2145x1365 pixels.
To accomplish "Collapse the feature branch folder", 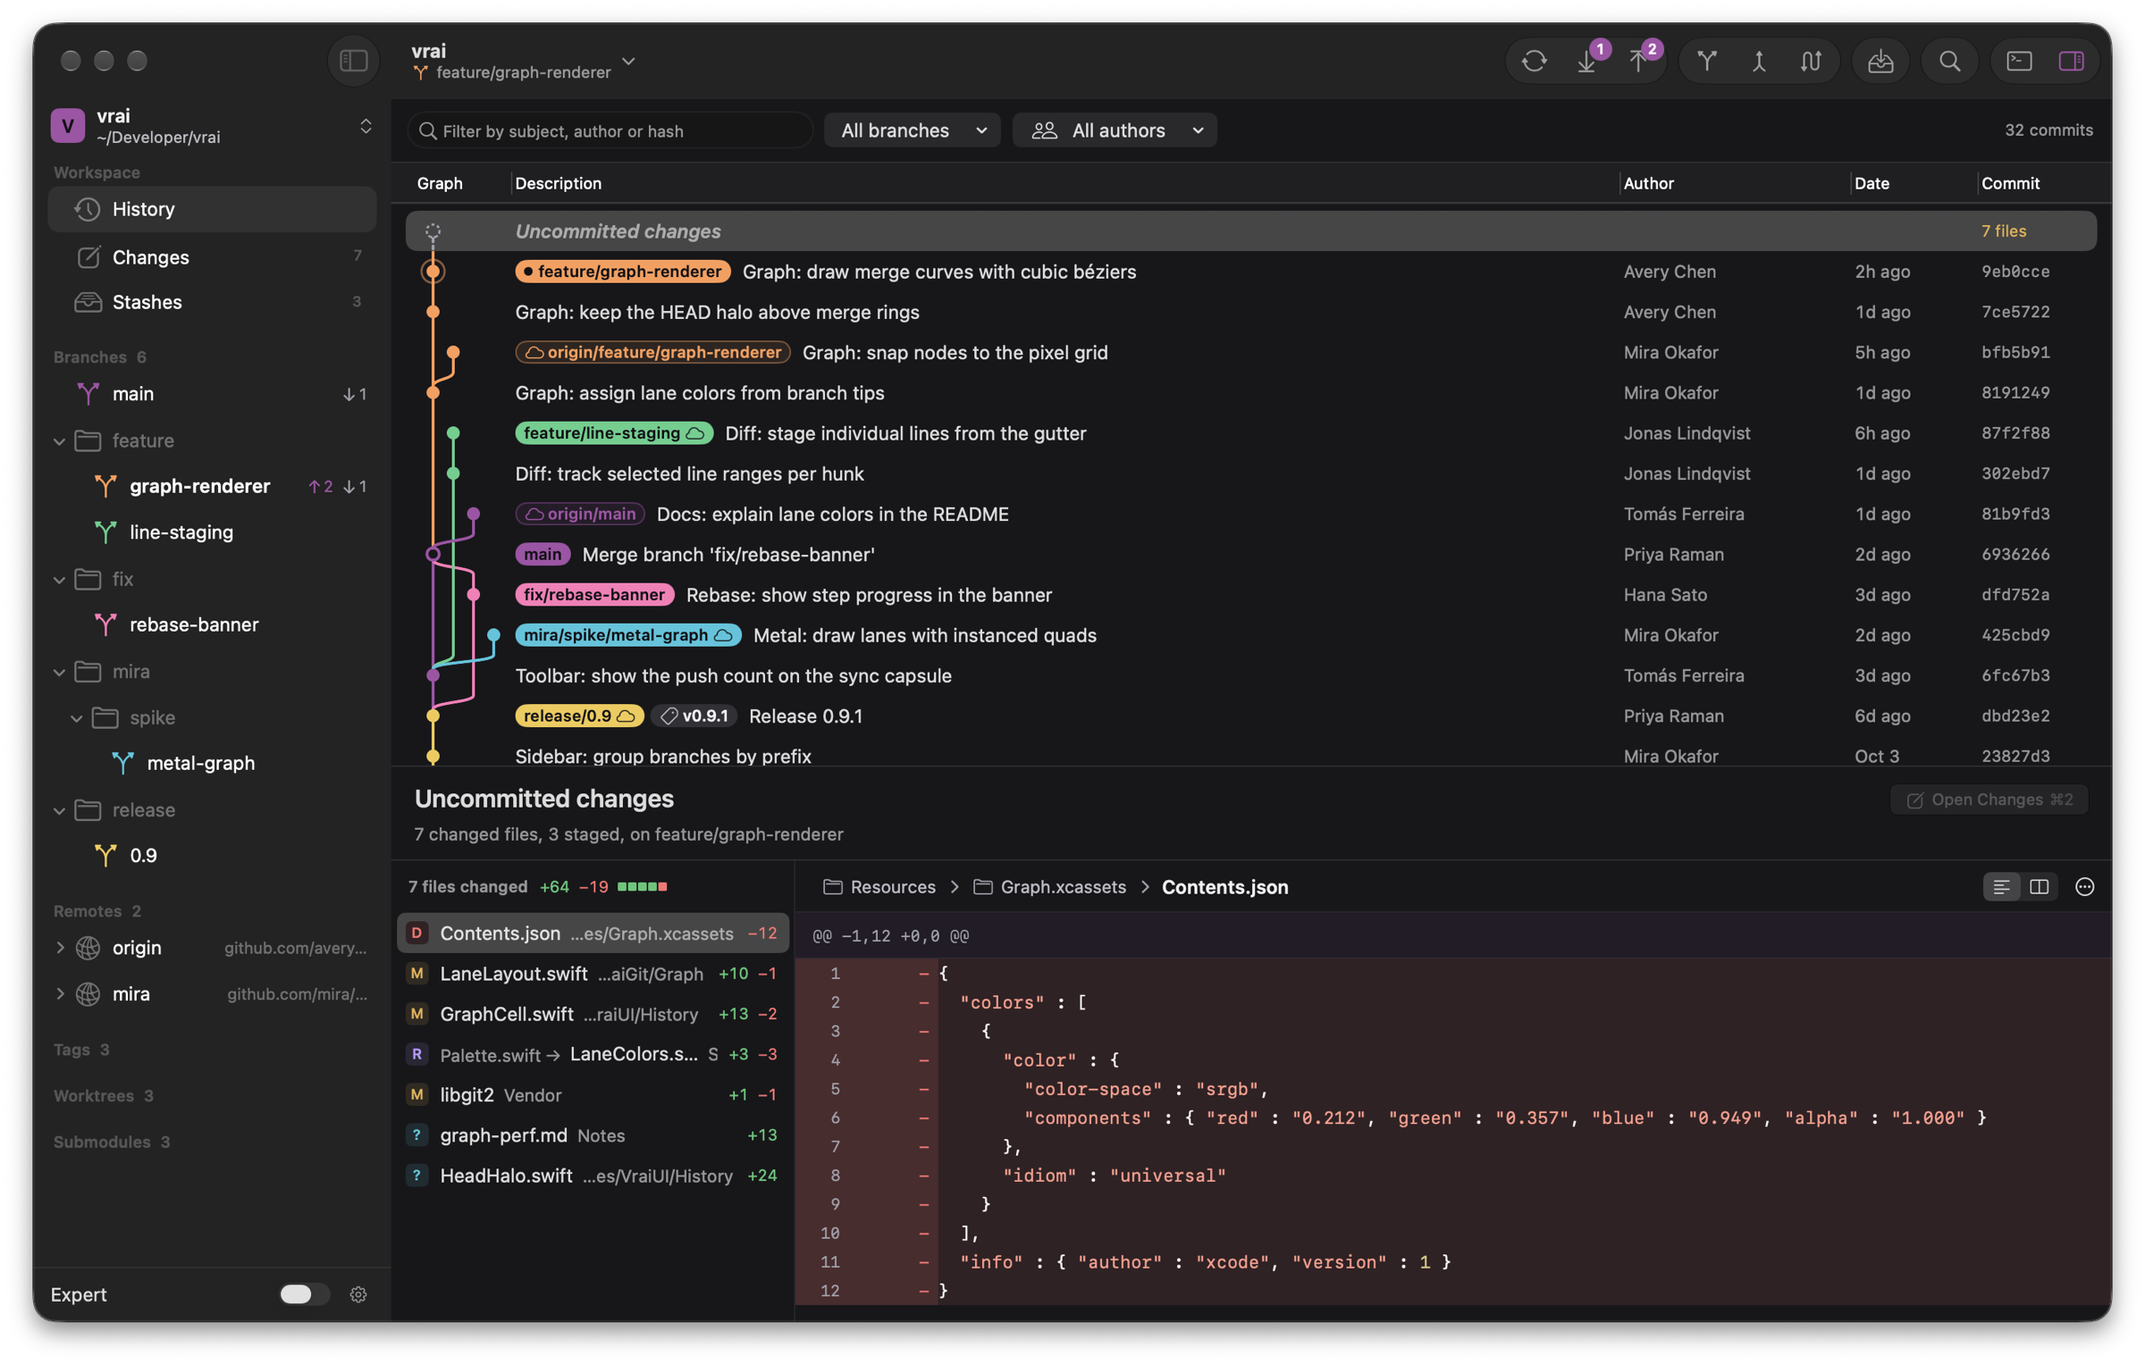I will tap(59, 441).
